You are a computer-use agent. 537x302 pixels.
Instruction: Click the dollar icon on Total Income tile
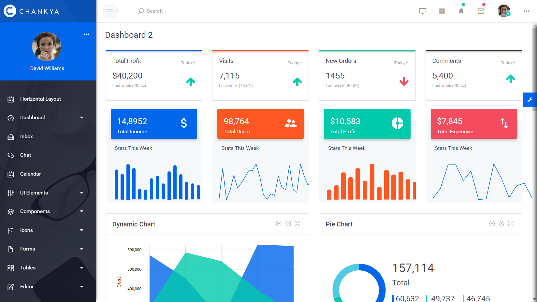(x=184, y=123)
